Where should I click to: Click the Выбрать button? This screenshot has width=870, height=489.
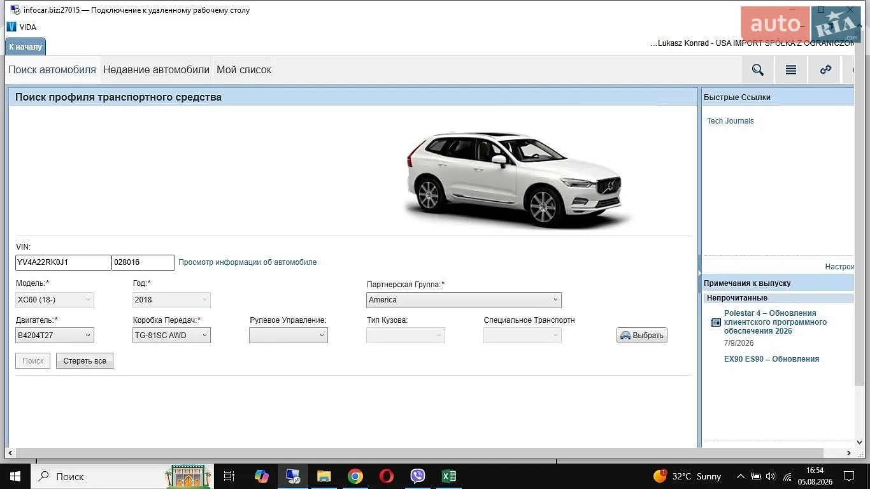642,336
